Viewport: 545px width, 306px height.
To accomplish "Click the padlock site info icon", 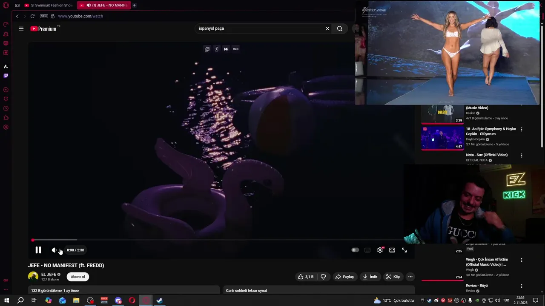I will [x=53, y=16].
